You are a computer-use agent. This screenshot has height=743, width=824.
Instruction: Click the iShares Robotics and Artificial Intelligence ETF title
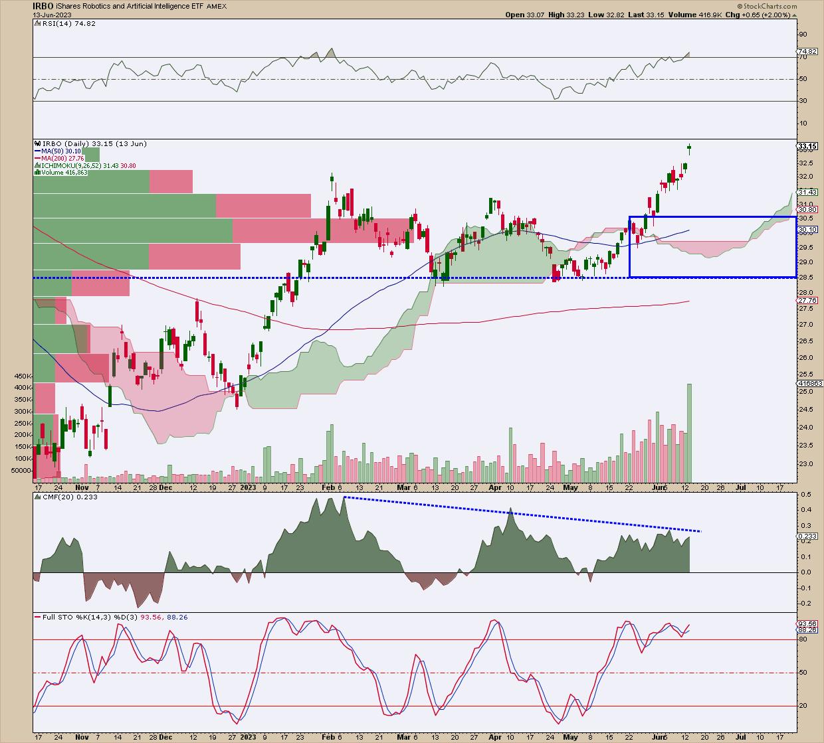point(130,6)
